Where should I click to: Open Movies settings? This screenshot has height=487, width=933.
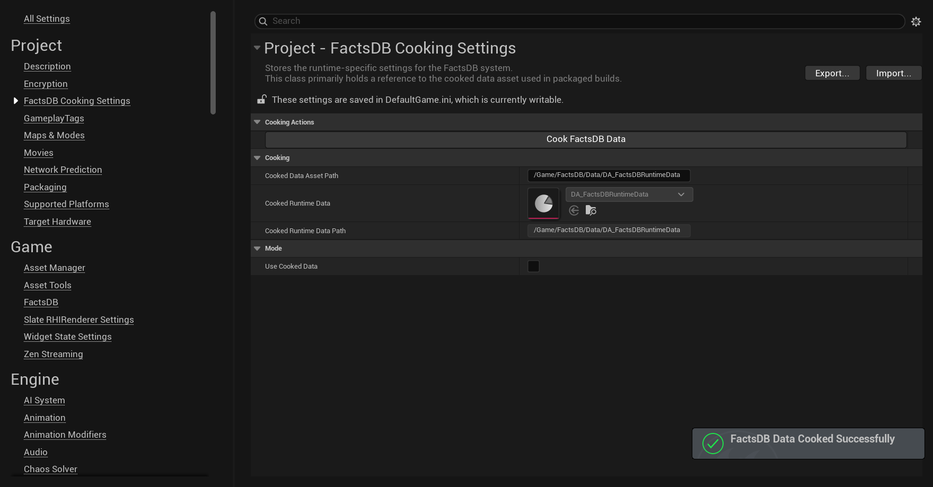click(x=39, y=153)
